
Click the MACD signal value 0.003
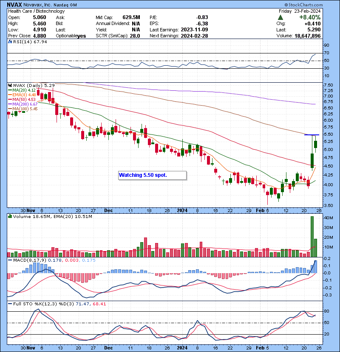[x=72, y=260]
